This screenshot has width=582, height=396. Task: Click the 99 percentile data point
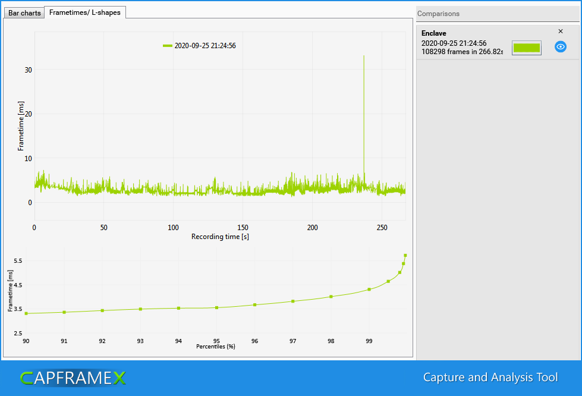(369, 290)
